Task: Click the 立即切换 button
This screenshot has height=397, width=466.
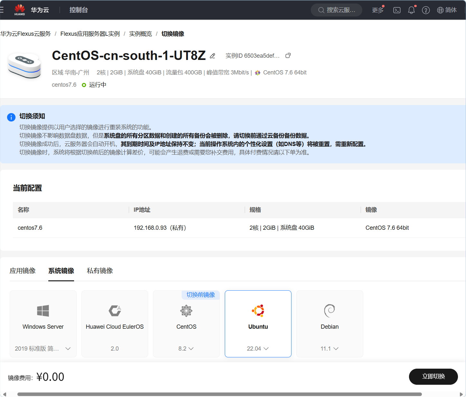Action: point(433,376)
